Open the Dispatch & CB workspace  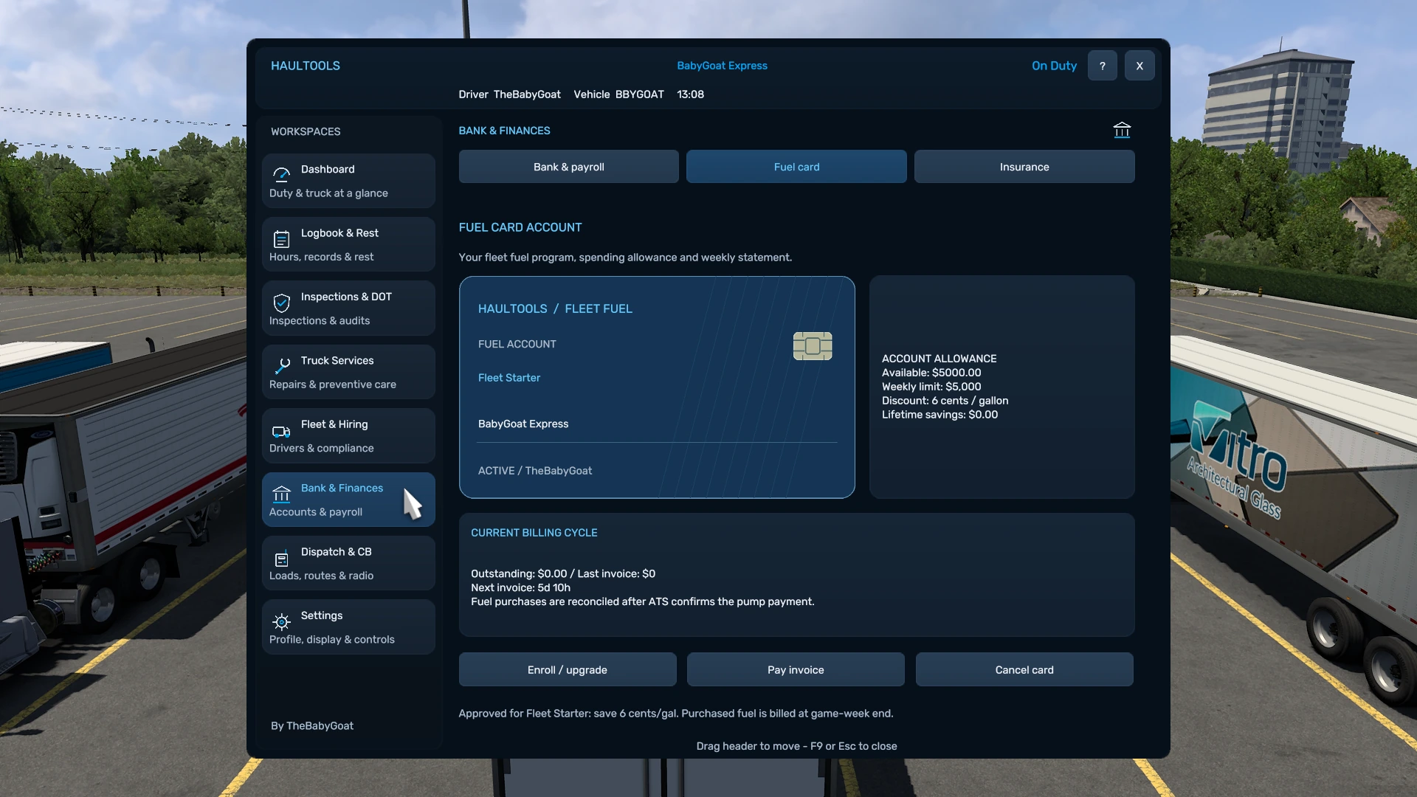click(348, 563)
